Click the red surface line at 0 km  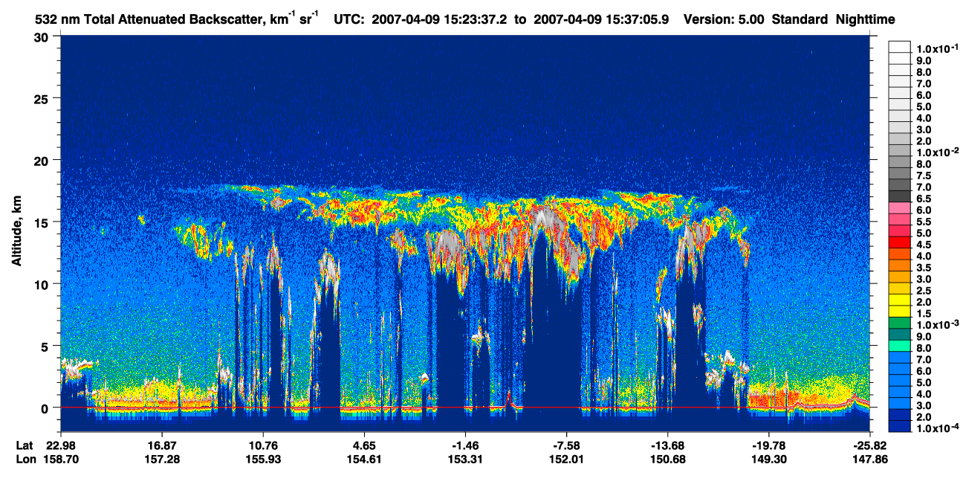465,408
